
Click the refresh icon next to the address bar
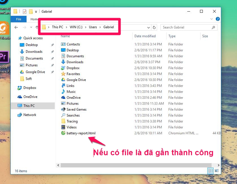[x=154, y=27]
